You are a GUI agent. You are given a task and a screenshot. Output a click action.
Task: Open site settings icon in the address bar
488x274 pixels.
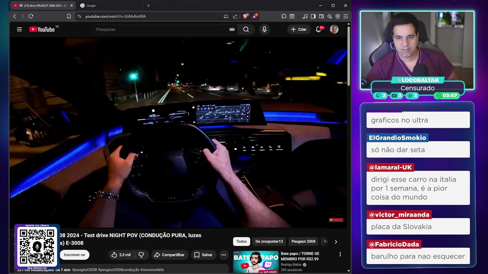tap(79, 16)
